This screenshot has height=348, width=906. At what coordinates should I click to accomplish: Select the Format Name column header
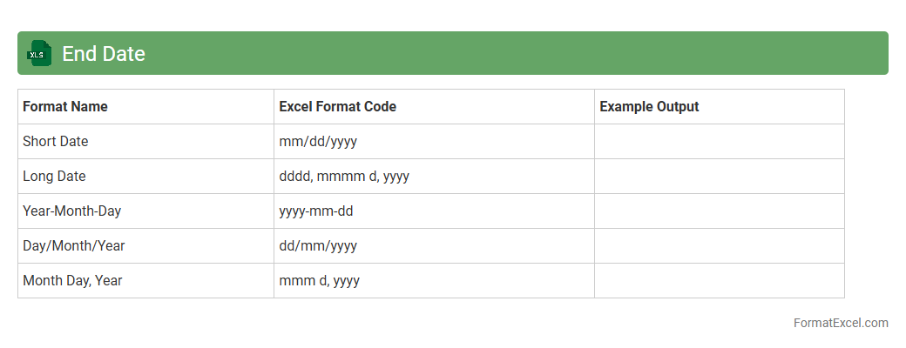click(65, 107)
